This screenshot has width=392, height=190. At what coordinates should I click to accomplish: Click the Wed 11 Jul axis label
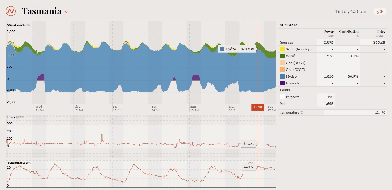(40, 108)
